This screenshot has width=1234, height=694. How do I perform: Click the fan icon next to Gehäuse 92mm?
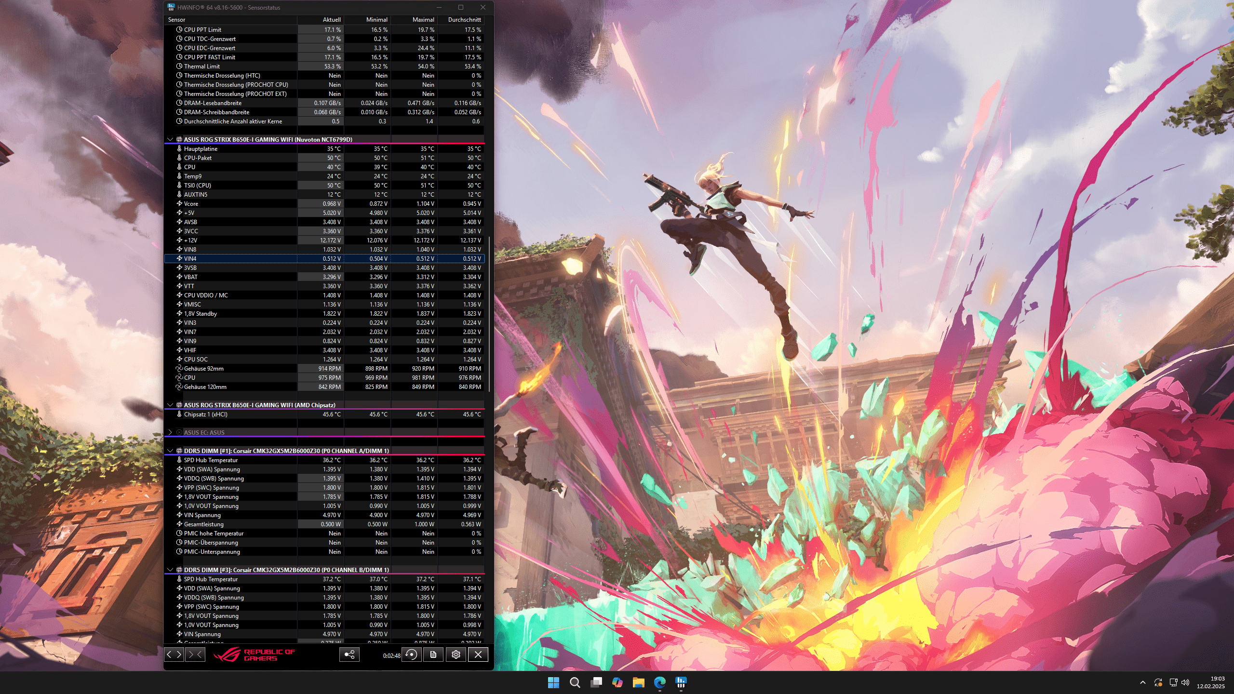point(179,368)
